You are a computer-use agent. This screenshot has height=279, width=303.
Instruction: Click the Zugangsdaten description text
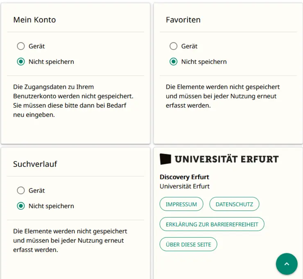coord(73,101)
